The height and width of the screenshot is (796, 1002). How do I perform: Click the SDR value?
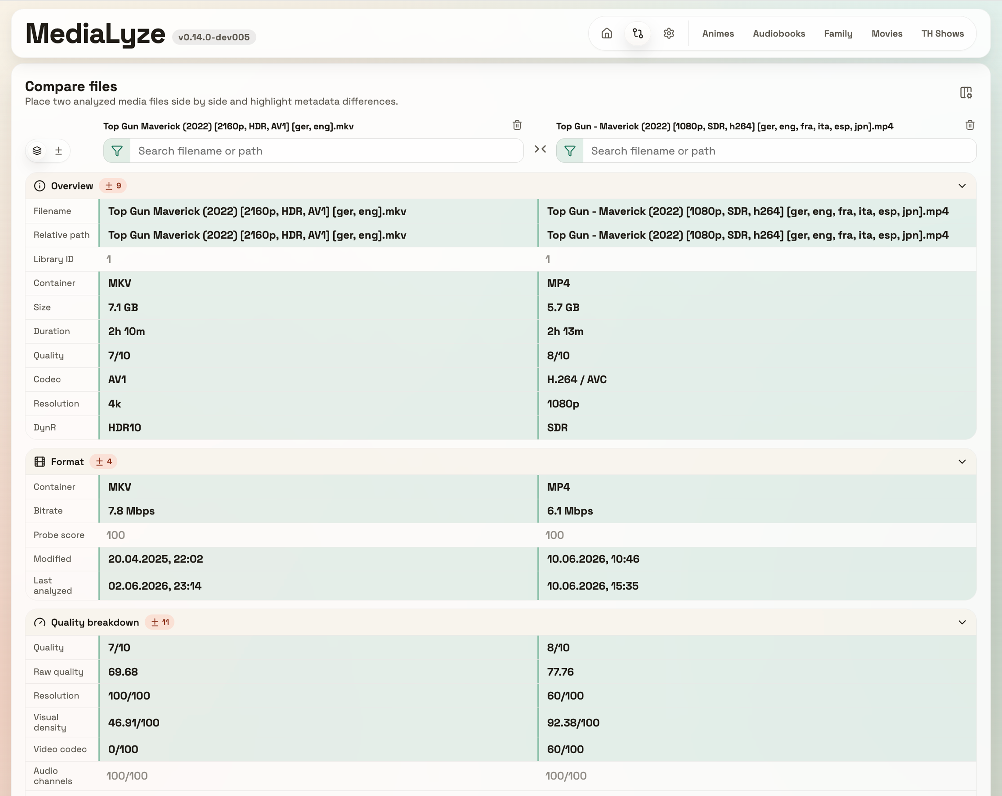coord(557,428)
